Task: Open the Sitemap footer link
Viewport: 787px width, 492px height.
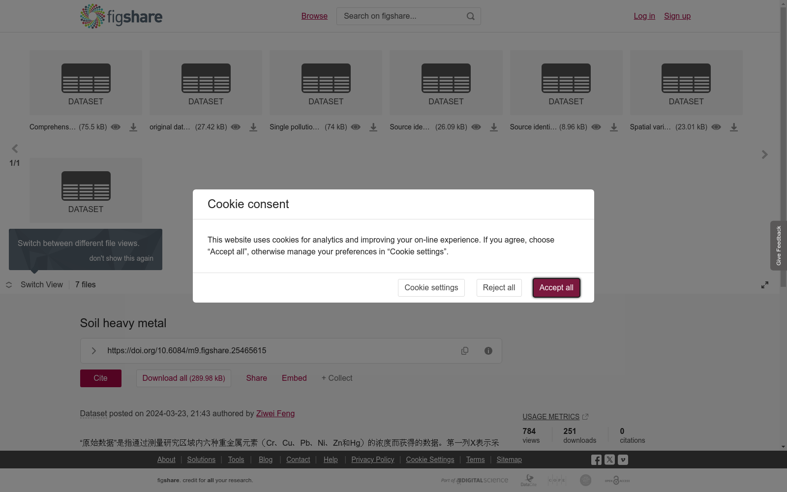Action: [509, 460]
